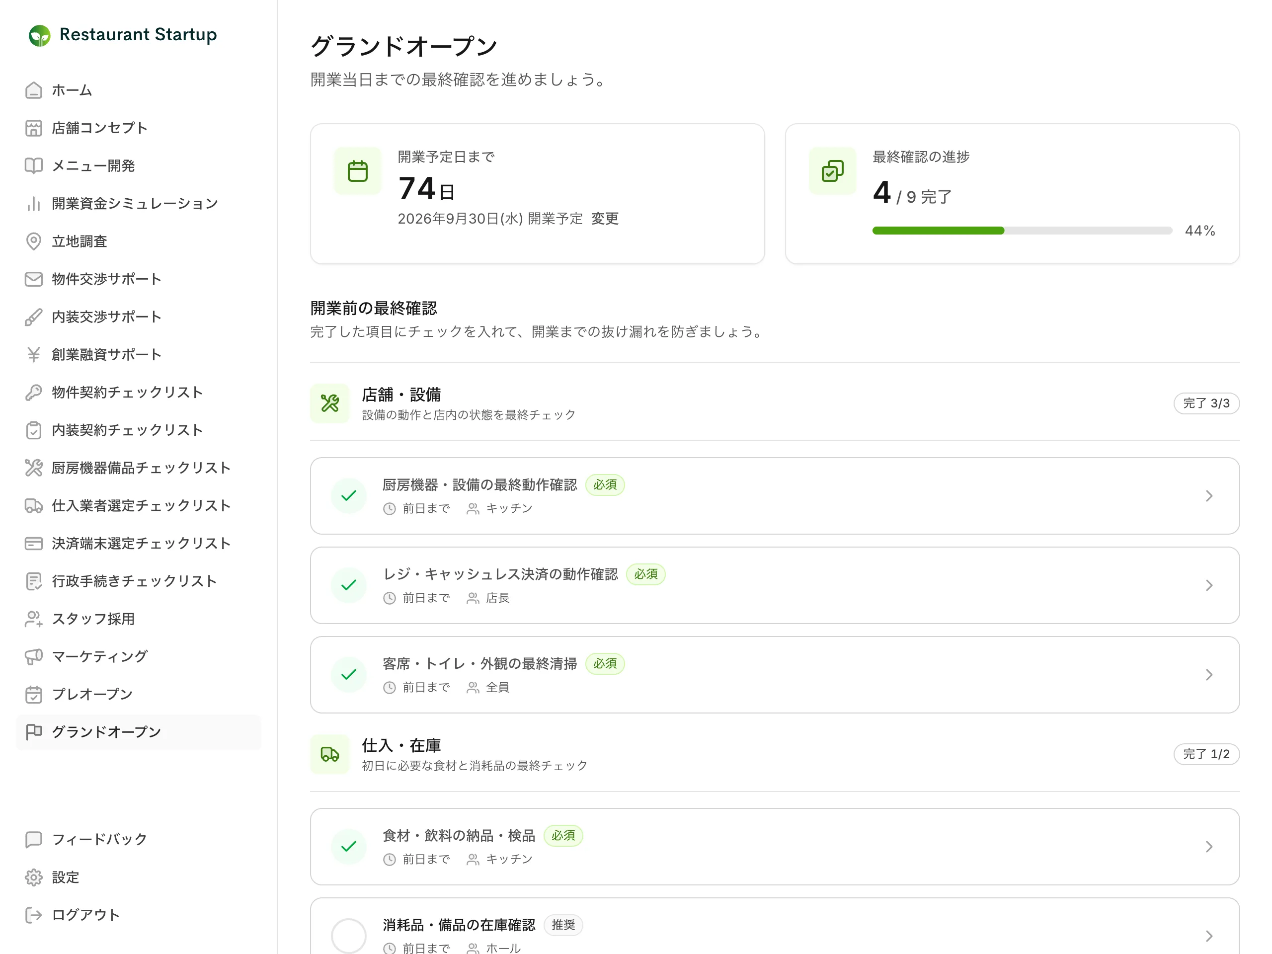Click ログアウト to sign out

[x=139, y=915]
